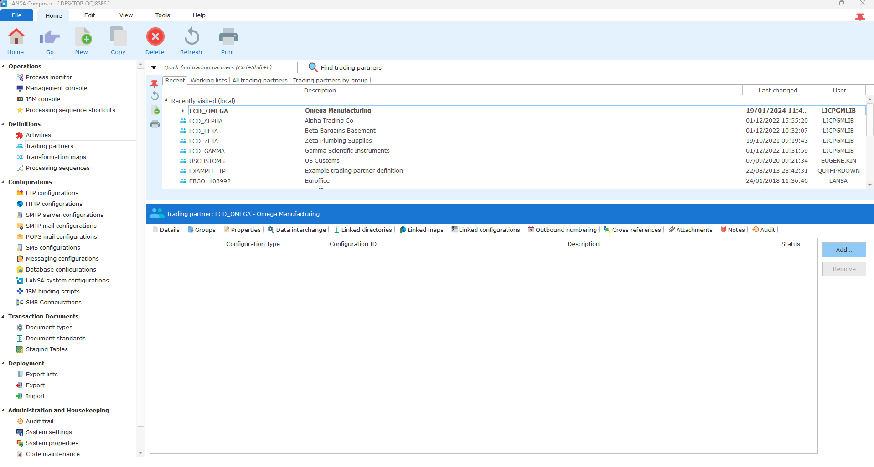Viewport: 874px width, 467px height.
Task: Click the red pin icon in ribbon corner
Action: click(x=860, y=17)
